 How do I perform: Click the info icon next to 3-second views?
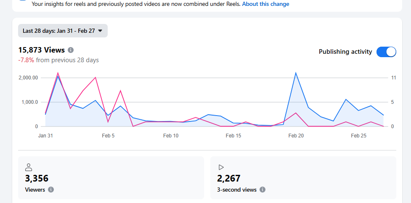point(263,190)
